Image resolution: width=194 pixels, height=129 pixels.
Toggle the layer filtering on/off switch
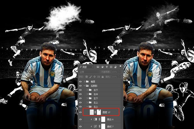(x=120, y=67)
